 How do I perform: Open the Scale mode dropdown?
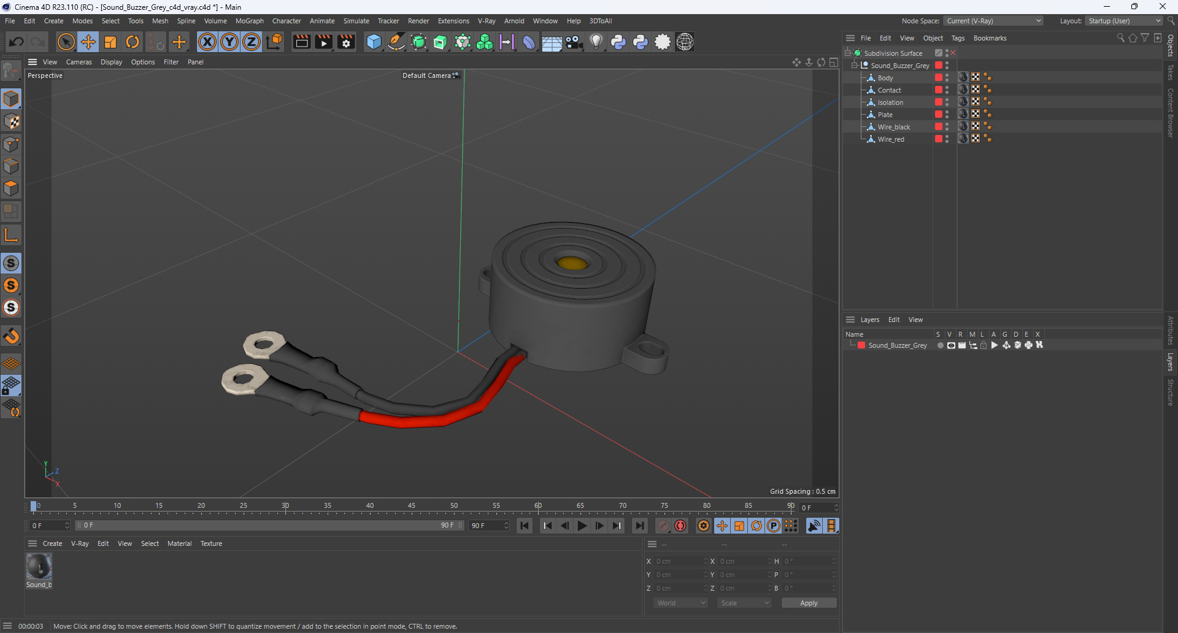pyautogui.click(x=744, y=603)
